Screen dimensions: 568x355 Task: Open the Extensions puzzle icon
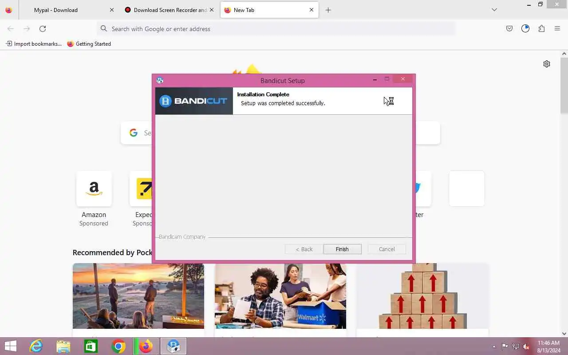541,28
